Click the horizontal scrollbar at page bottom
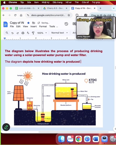The width and height of the screenshot is (116, 145). pos(73,132)
